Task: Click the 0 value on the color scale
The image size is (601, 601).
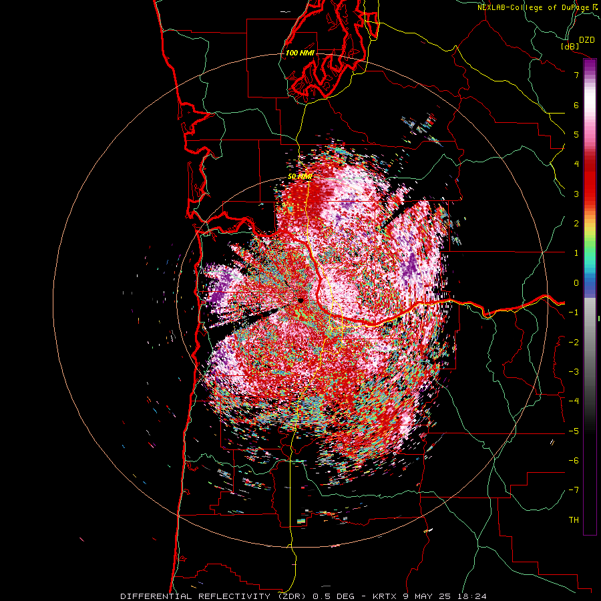Action: point(576,283)
